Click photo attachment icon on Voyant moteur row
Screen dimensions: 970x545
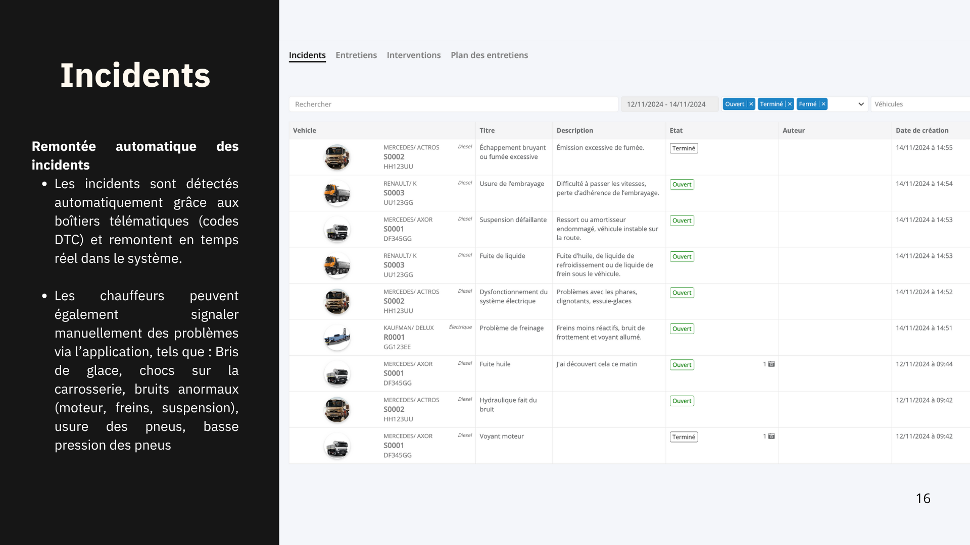pos(771,436)
